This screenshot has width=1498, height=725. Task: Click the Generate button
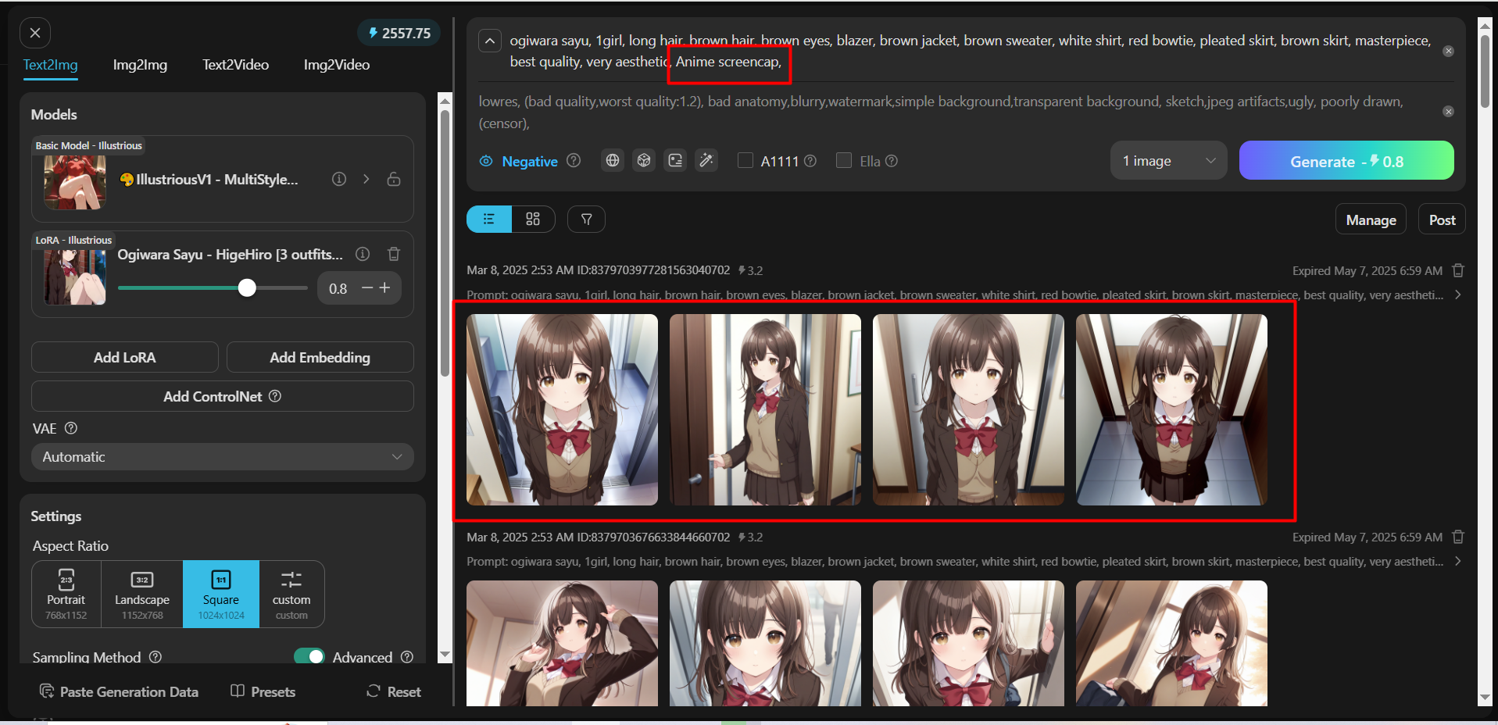pos(1346,160)
